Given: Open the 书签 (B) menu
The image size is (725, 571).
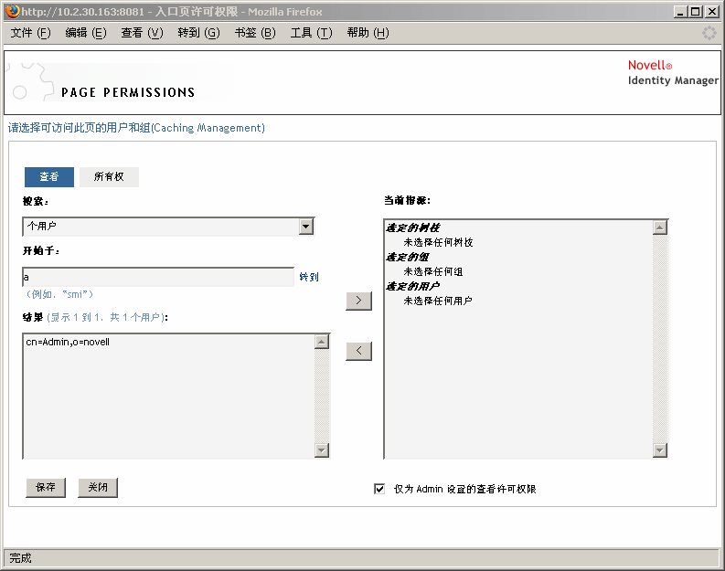Looking at the screenshot, I should 255,33.
